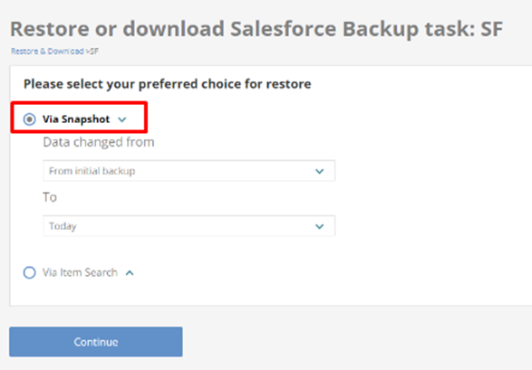Click the To label above Today field

point(50,197)
